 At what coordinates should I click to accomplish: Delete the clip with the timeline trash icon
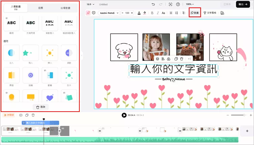33,115
